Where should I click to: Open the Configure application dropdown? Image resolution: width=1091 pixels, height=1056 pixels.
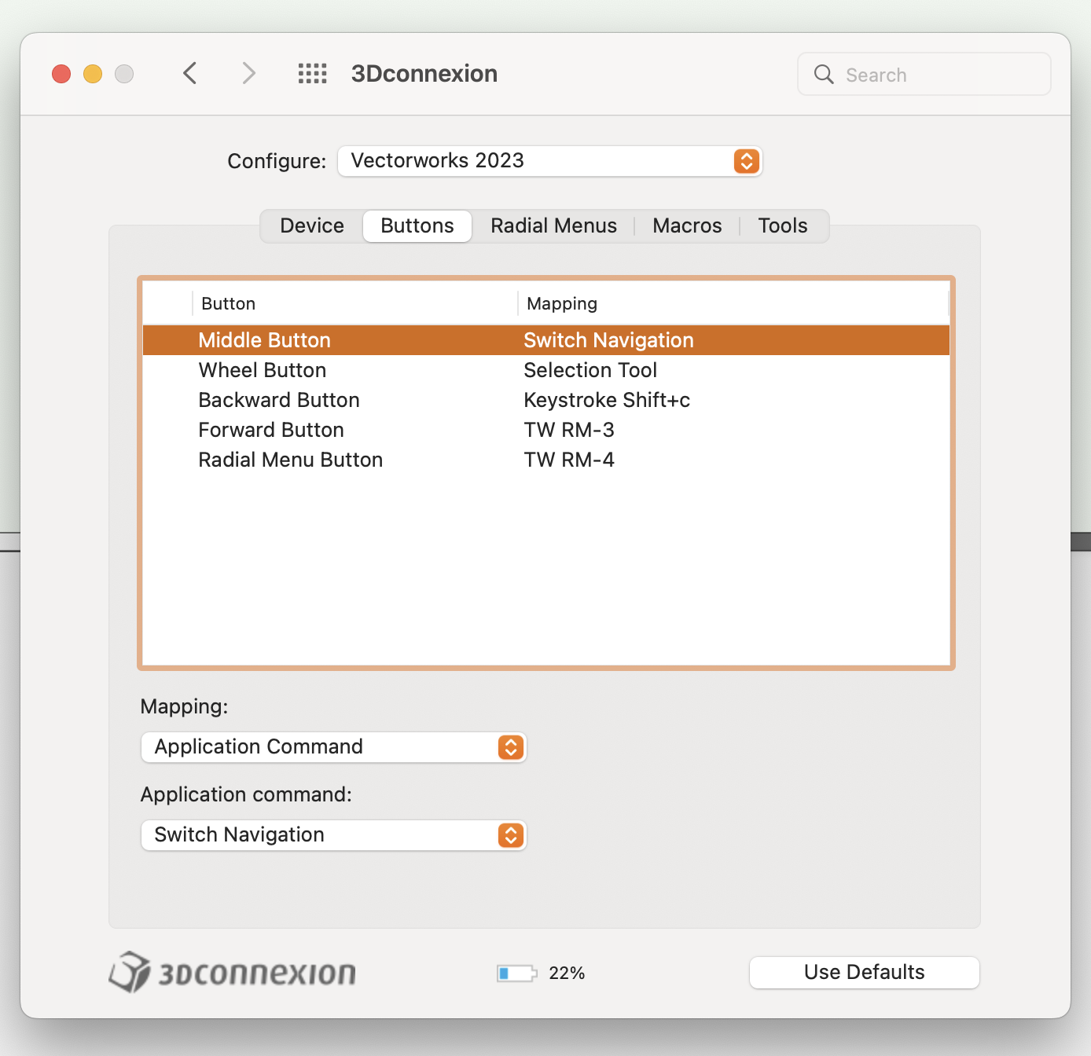click(x=549, y=161)
